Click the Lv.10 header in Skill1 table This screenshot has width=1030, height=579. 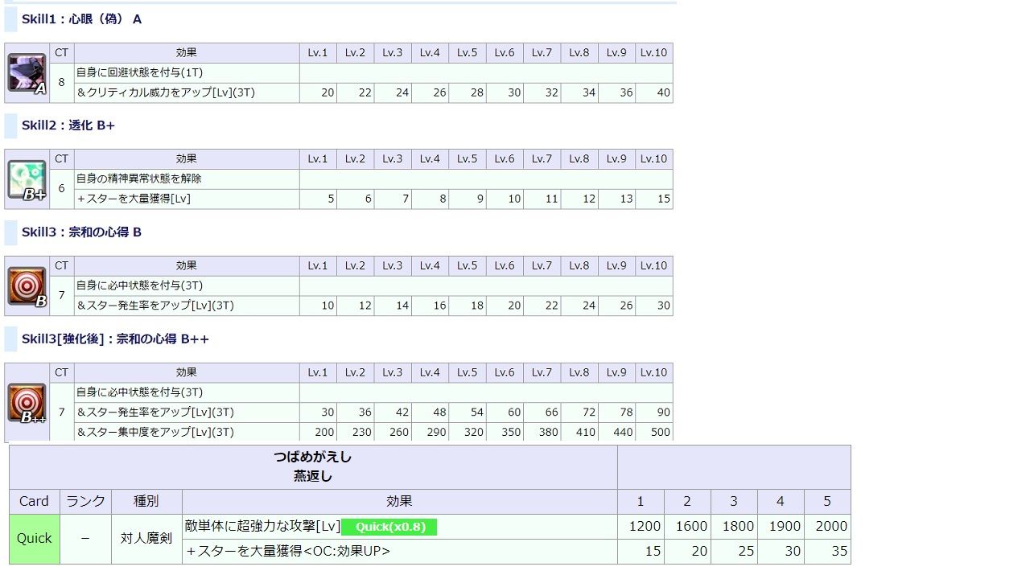point(654,53)
